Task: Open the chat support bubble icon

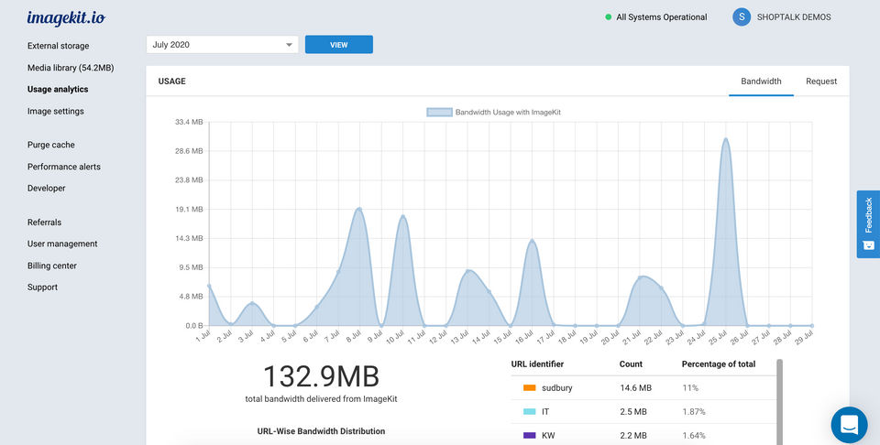Action: click(x=849, y=425)
